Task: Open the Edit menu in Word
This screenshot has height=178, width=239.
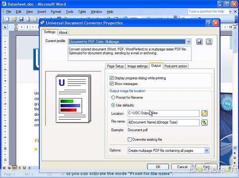Action: point(18,12)
